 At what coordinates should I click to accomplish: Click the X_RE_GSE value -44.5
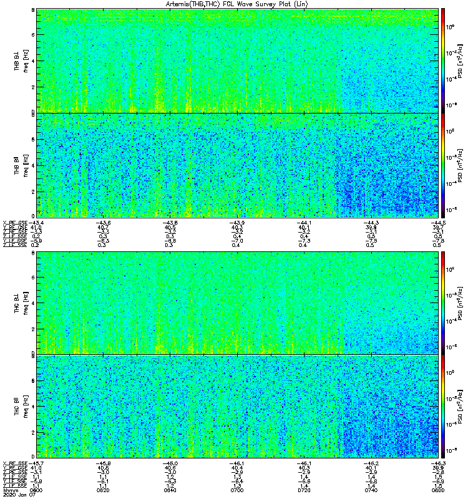pyautogui.click(x=438, y=223)
